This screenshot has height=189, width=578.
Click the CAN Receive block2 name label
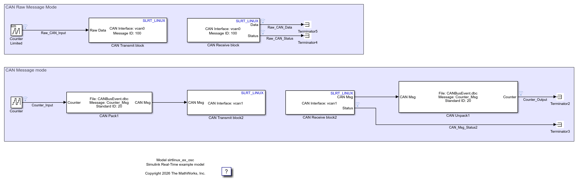pos(320,117)
